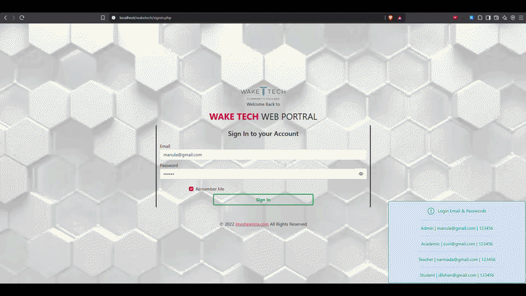Image resolution: width=526 pixels, height=296 pixels.
Task: Go forward using the browser arrow
Action: (x=14, y=18)
